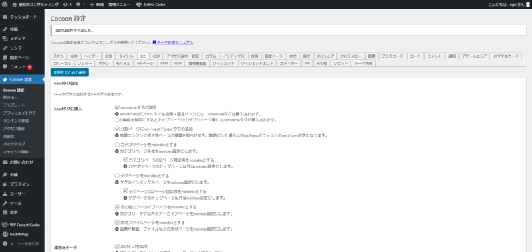Switch to the モバイル tab
The image size is (532, 252).
[123, 63]
